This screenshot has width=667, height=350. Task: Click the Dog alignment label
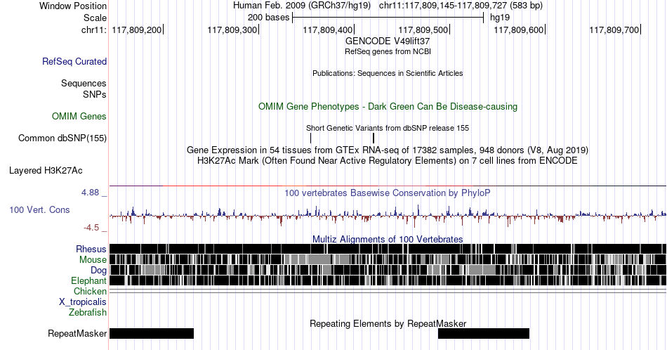click(98, 270)
